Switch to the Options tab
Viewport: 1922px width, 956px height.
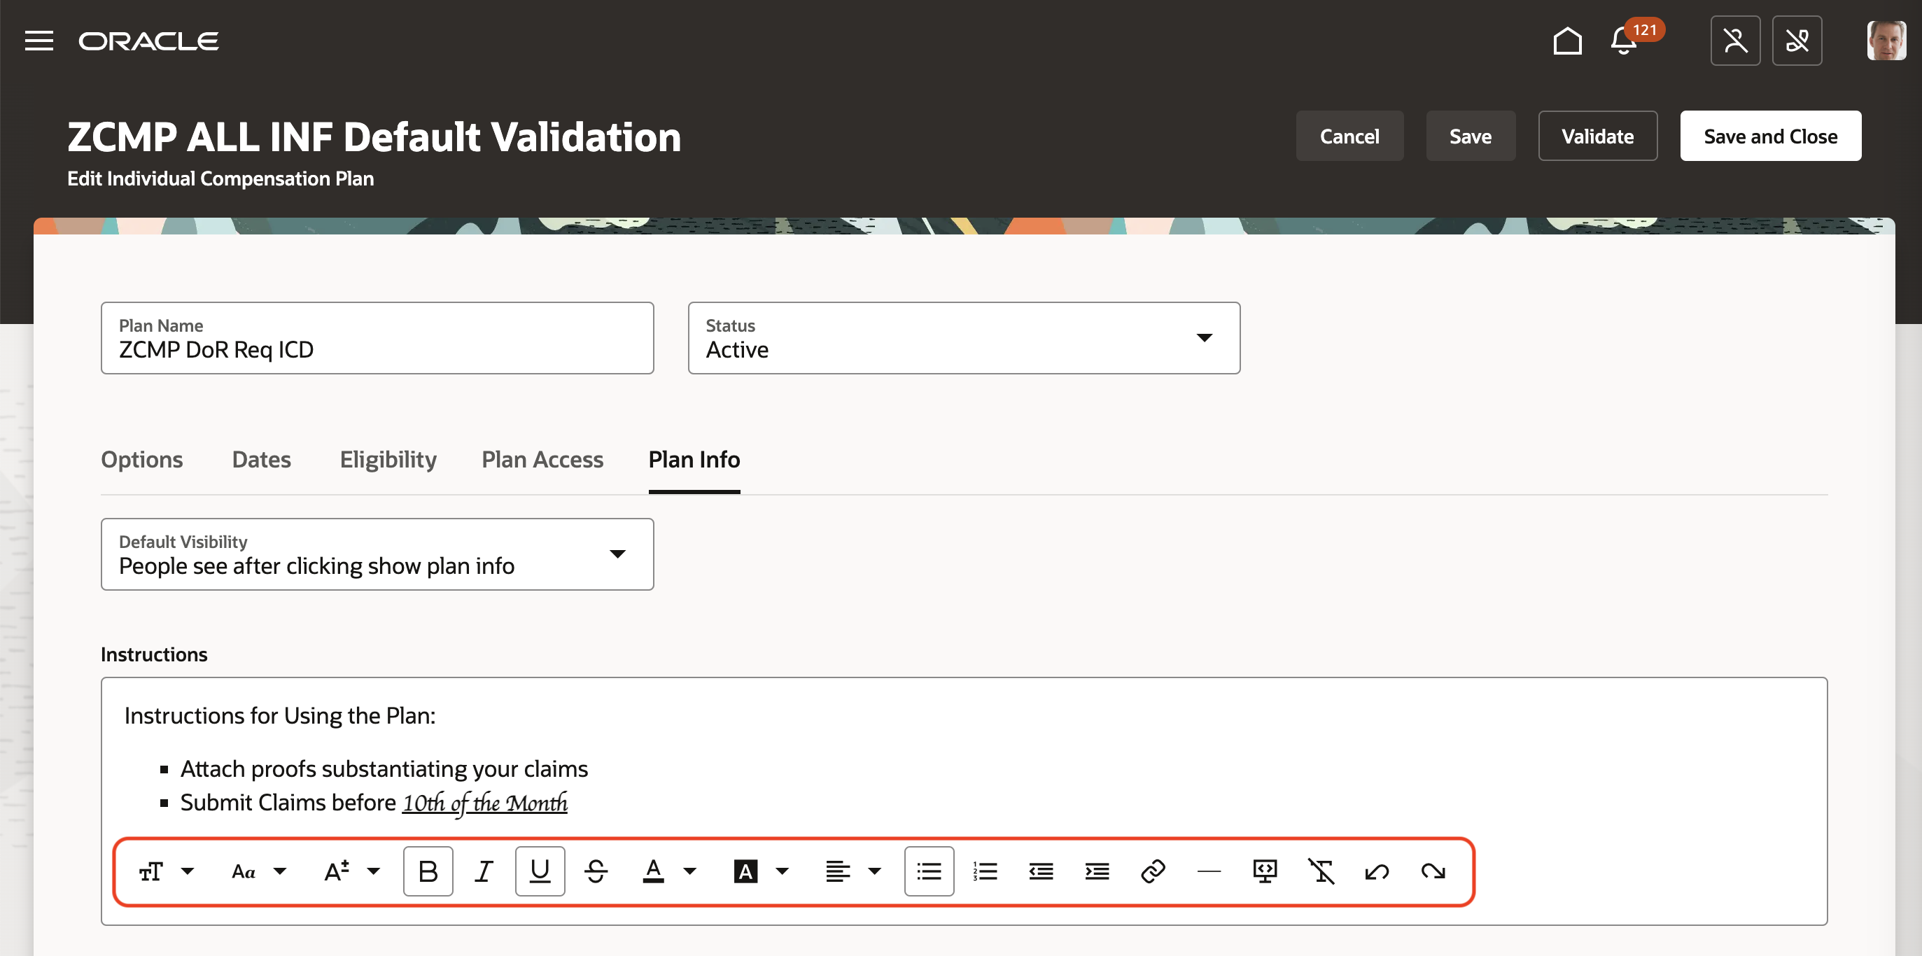point(142,459)
